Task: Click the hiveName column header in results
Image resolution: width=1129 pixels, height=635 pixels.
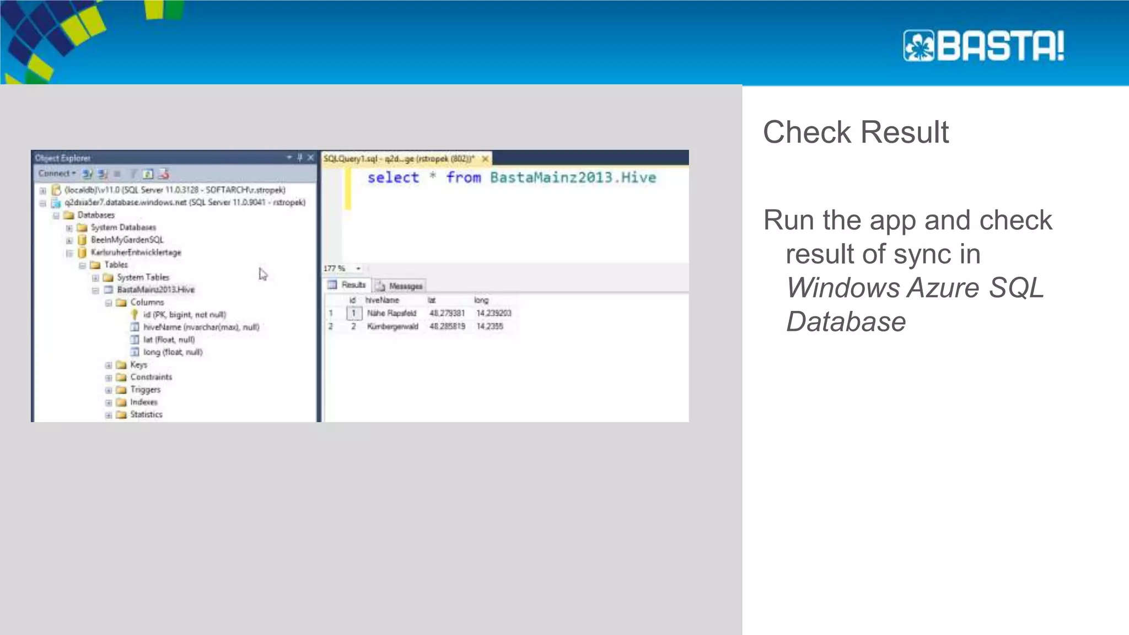Action: 382,300
